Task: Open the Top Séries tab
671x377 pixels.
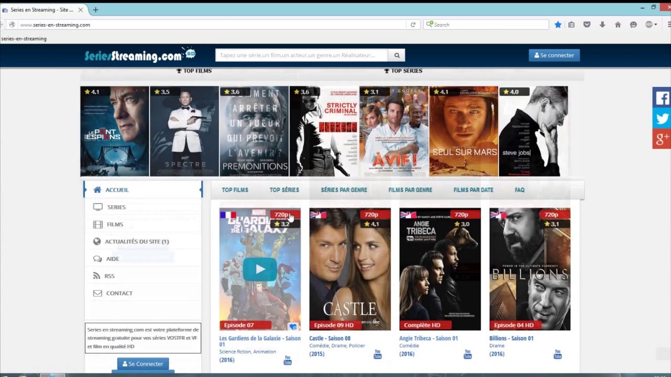Action: pos(284,190)
